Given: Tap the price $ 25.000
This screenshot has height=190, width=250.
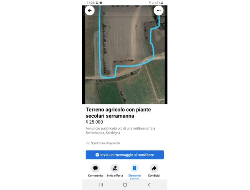Looking at the screenshot, I should pyautogui.click(x=94, y=122).
